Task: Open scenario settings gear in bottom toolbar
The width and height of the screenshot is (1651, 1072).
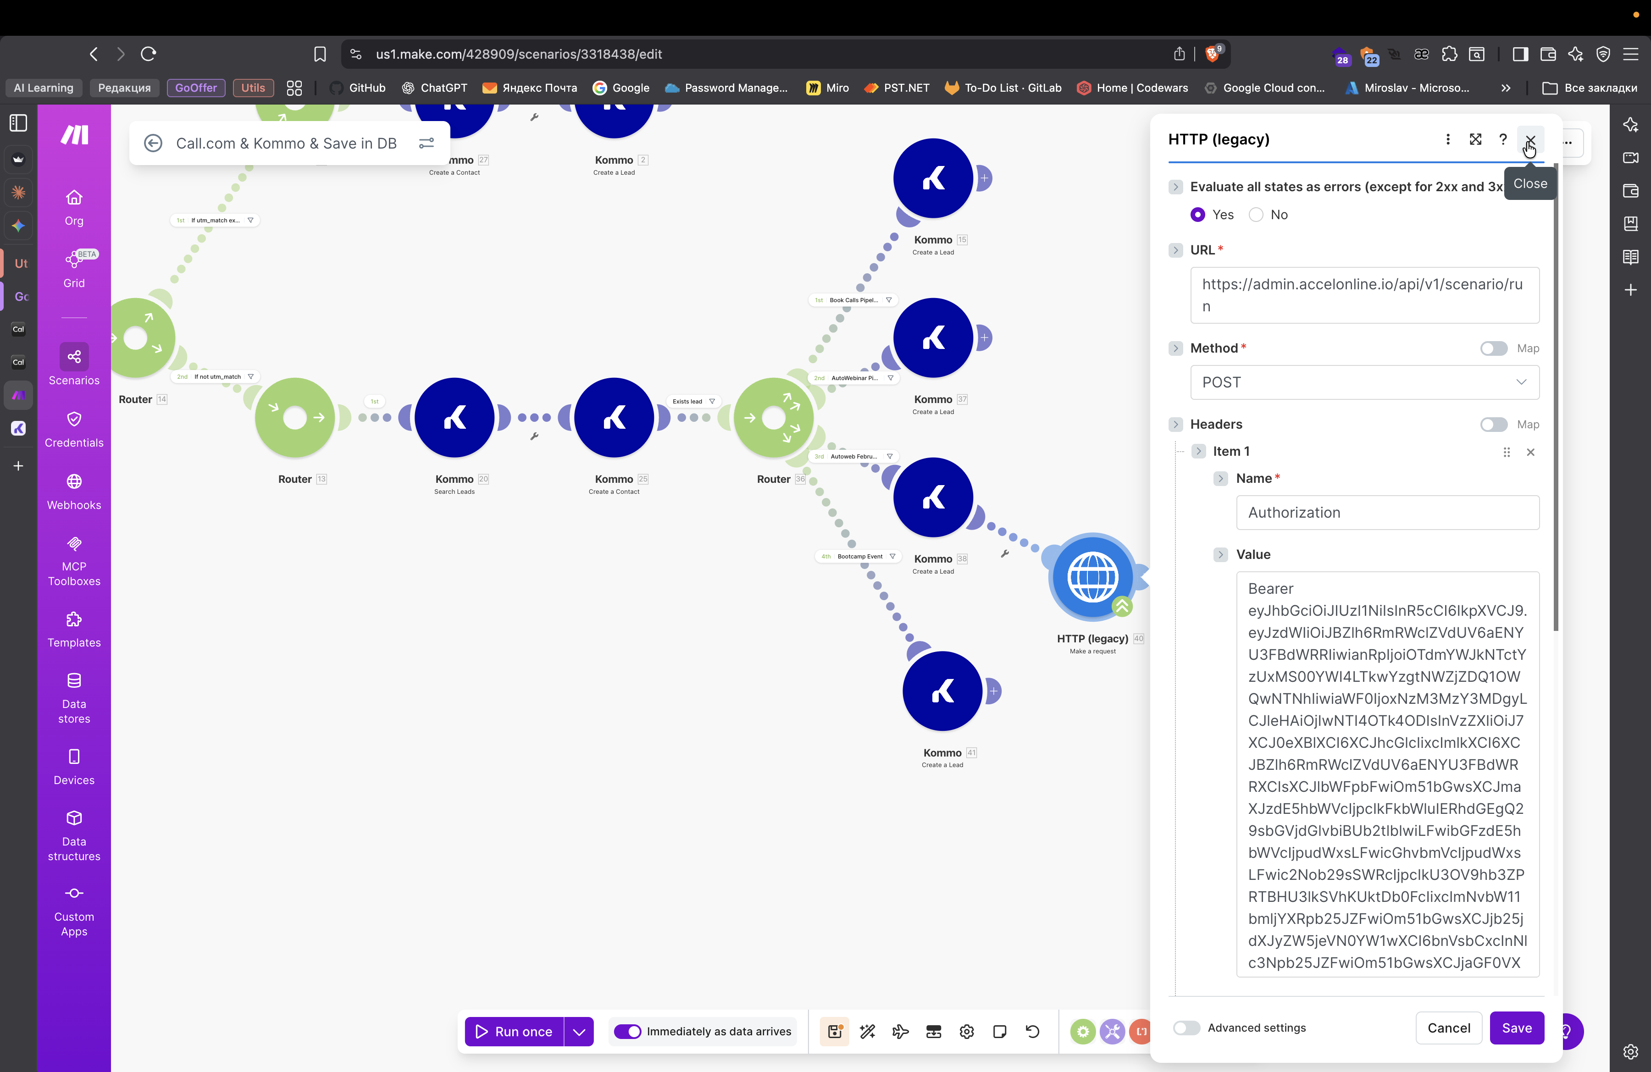Action: (966, 1031)
